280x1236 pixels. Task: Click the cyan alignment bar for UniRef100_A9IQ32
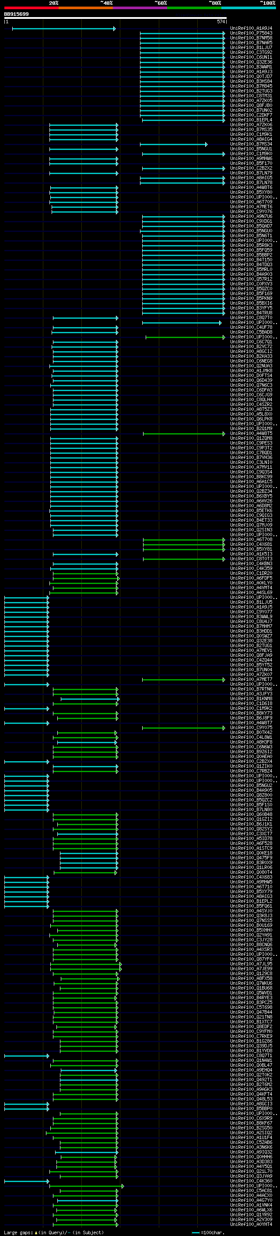[x=87, y=1153]
